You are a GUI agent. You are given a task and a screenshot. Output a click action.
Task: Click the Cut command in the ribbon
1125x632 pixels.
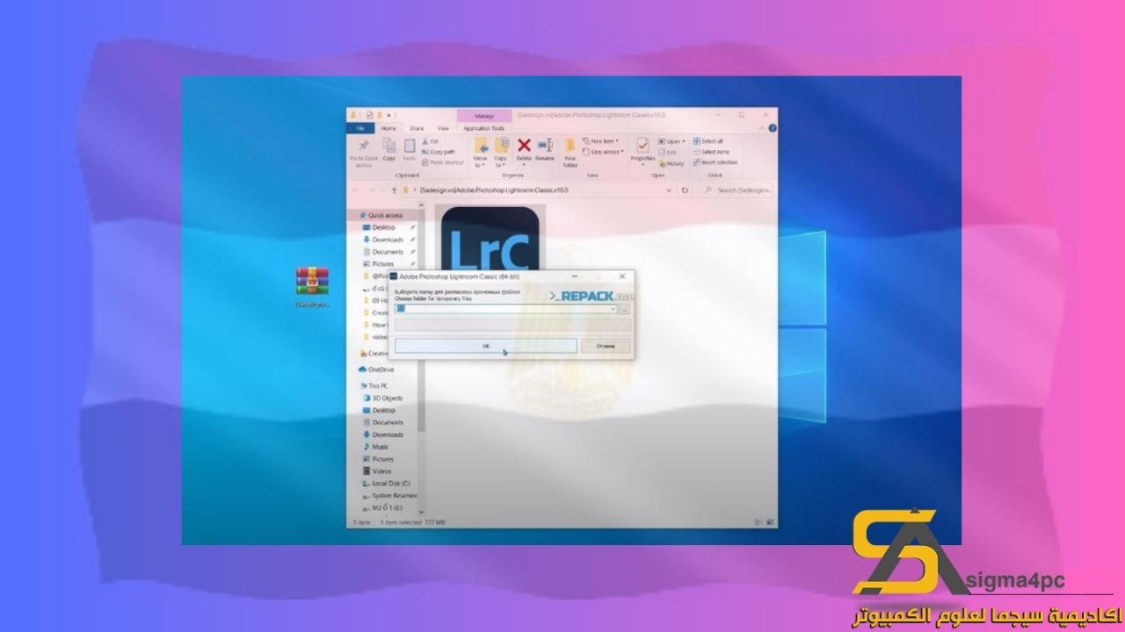coord(430,141)
